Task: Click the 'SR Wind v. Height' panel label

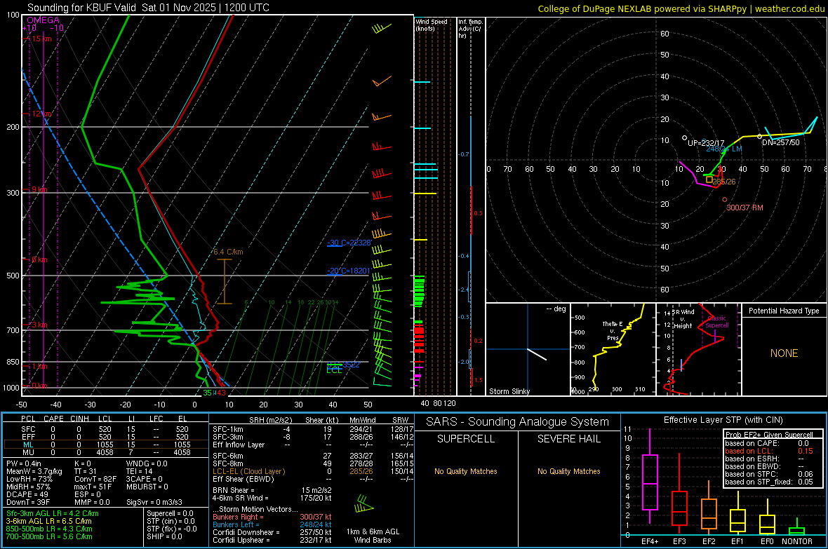Action: pyautogui.click(x=683, y=319)
